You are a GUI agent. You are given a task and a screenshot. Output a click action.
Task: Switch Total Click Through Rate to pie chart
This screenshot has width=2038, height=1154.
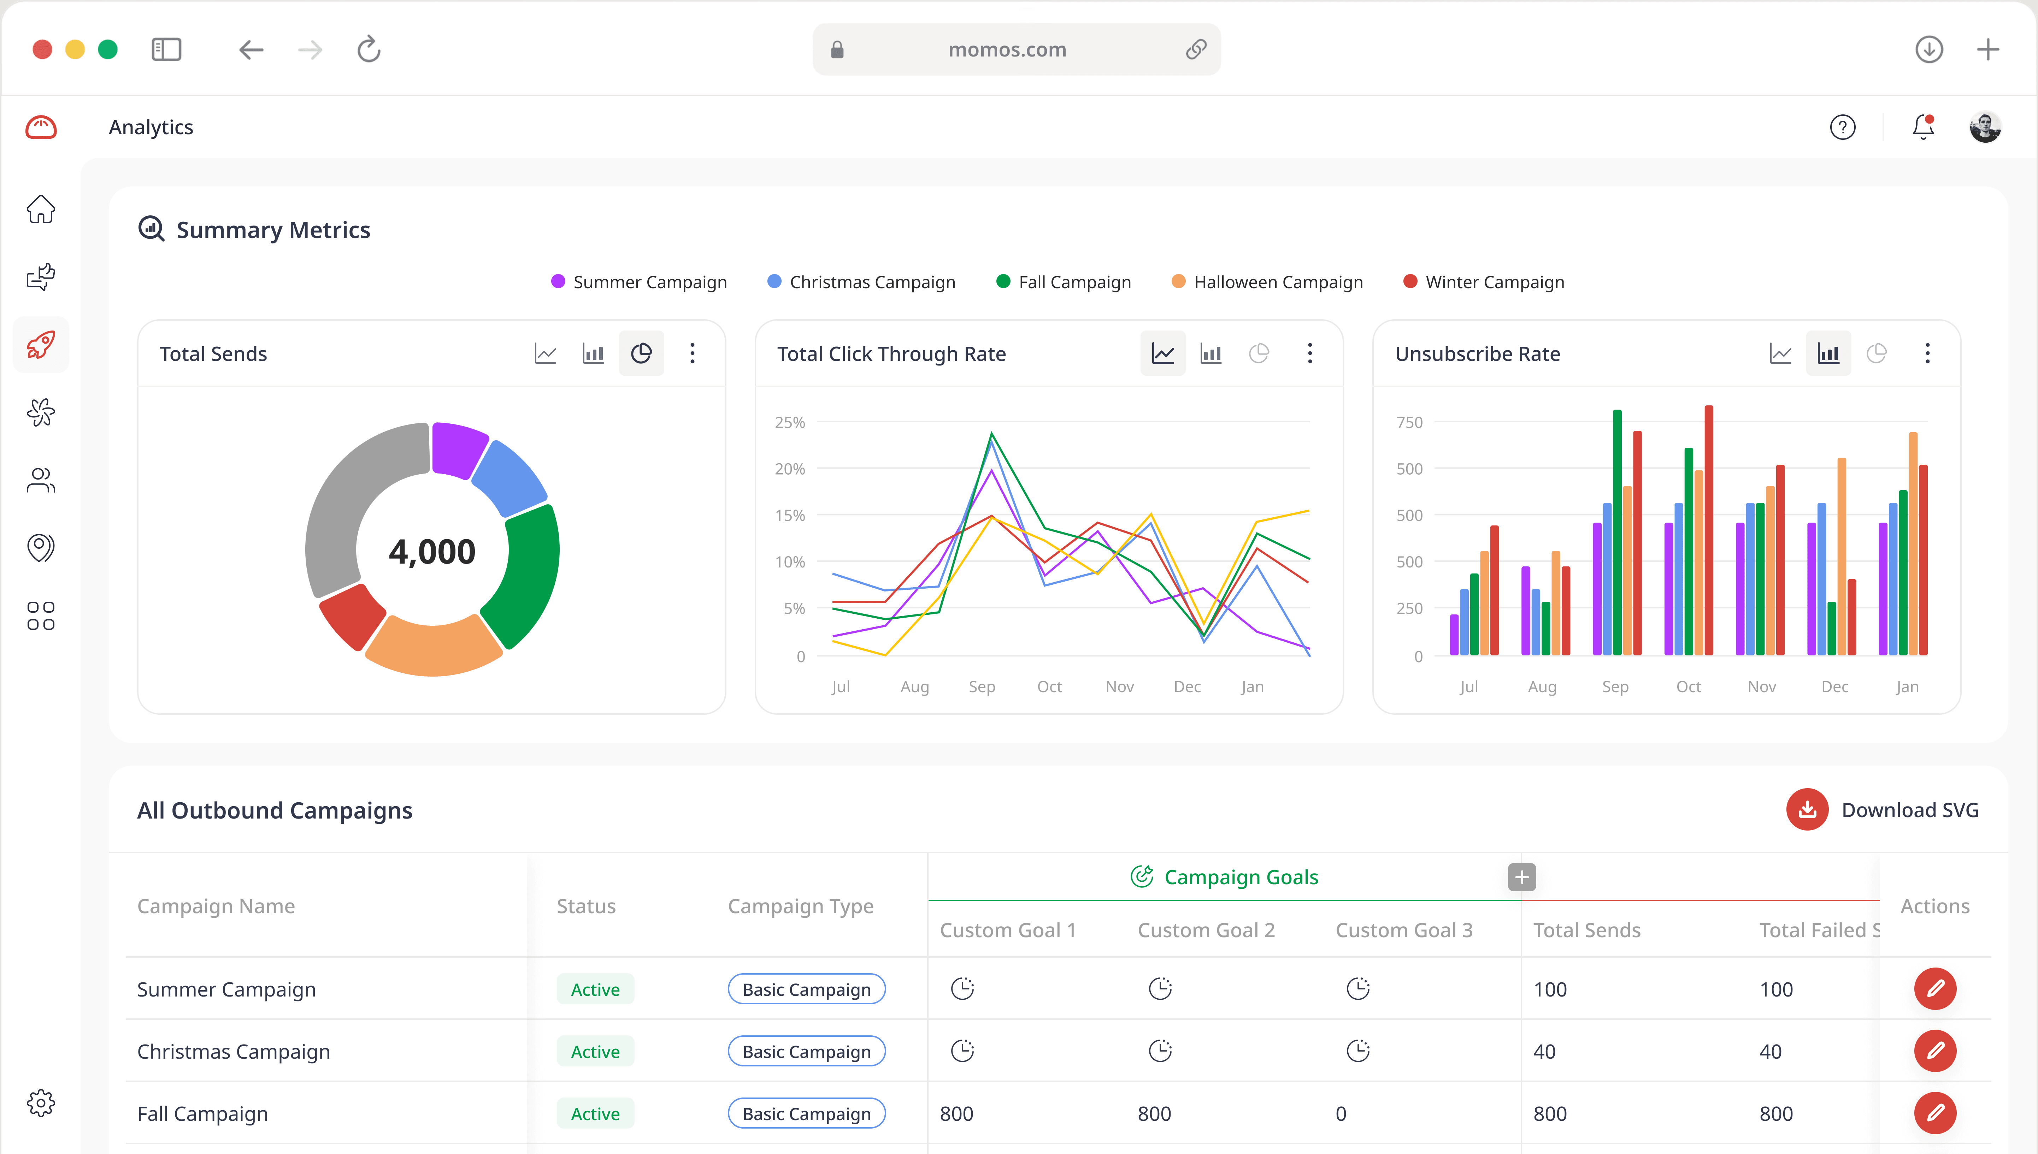click(1259, 353)
